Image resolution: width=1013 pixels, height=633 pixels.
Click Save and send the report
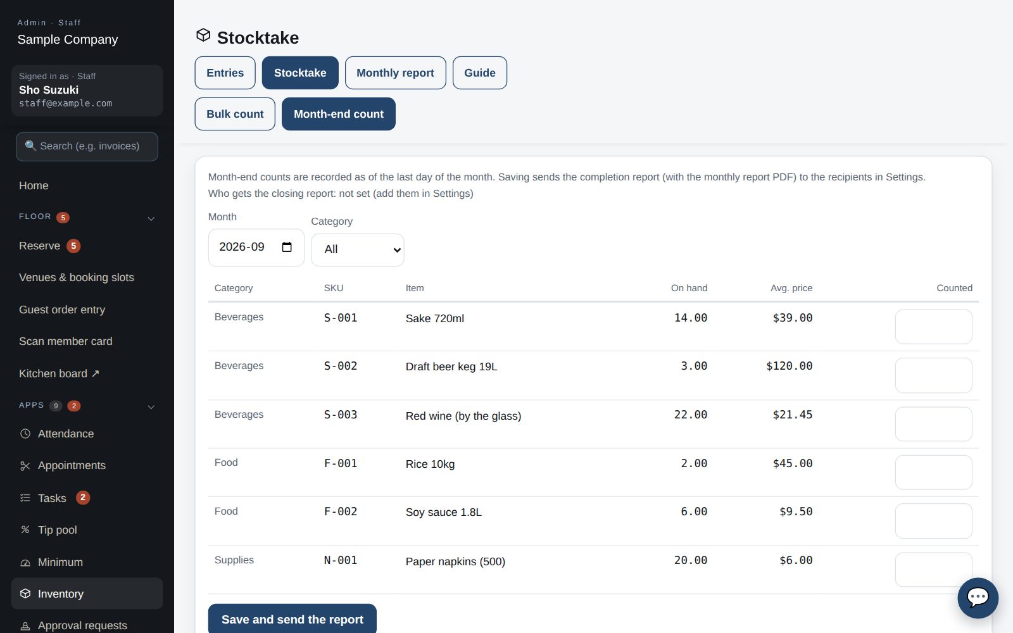click(293, 619)
